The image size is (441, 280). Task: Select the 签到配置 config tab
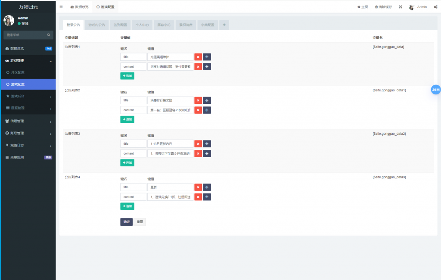point(120,25)
